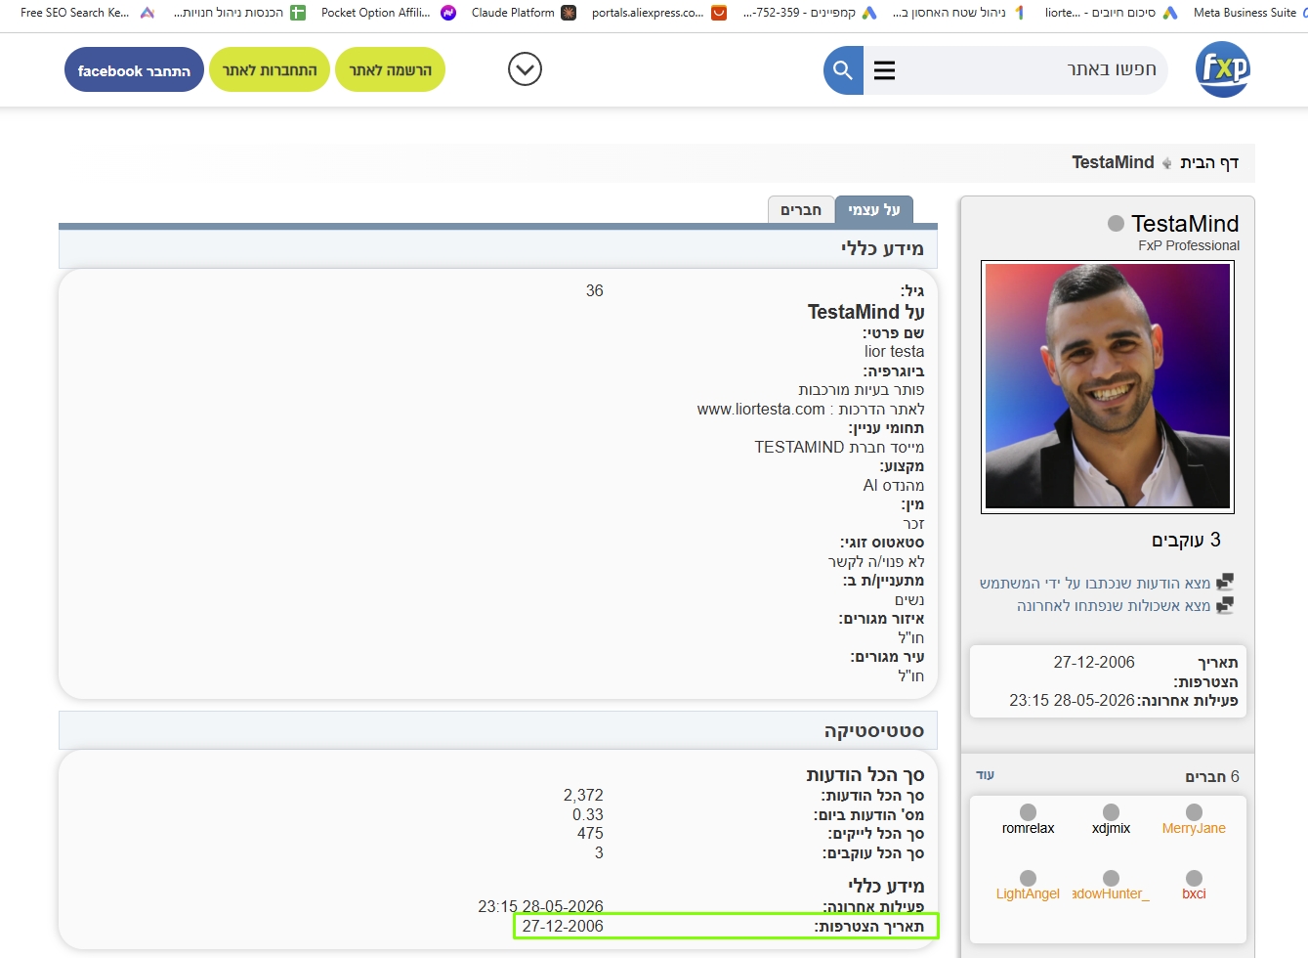Click MerryJane's avatar circle
This screenshot has width=1308, height=958.
coord(1194,811)
